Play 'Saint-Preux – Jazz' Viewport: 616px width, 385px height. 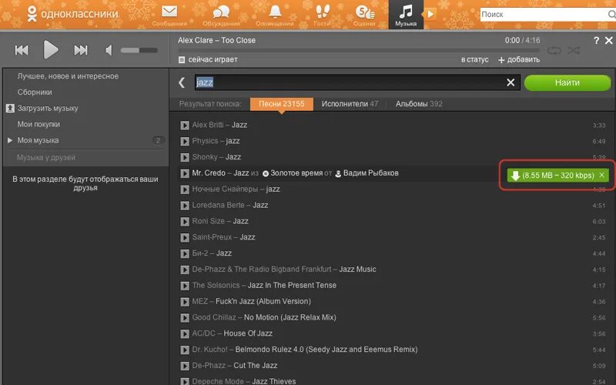tap(185, 238)
